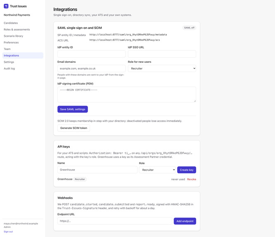This screenshot has height=237, width=275.
Task: Select Integrations in the sidebar
Action: click(x=23, y=55)
